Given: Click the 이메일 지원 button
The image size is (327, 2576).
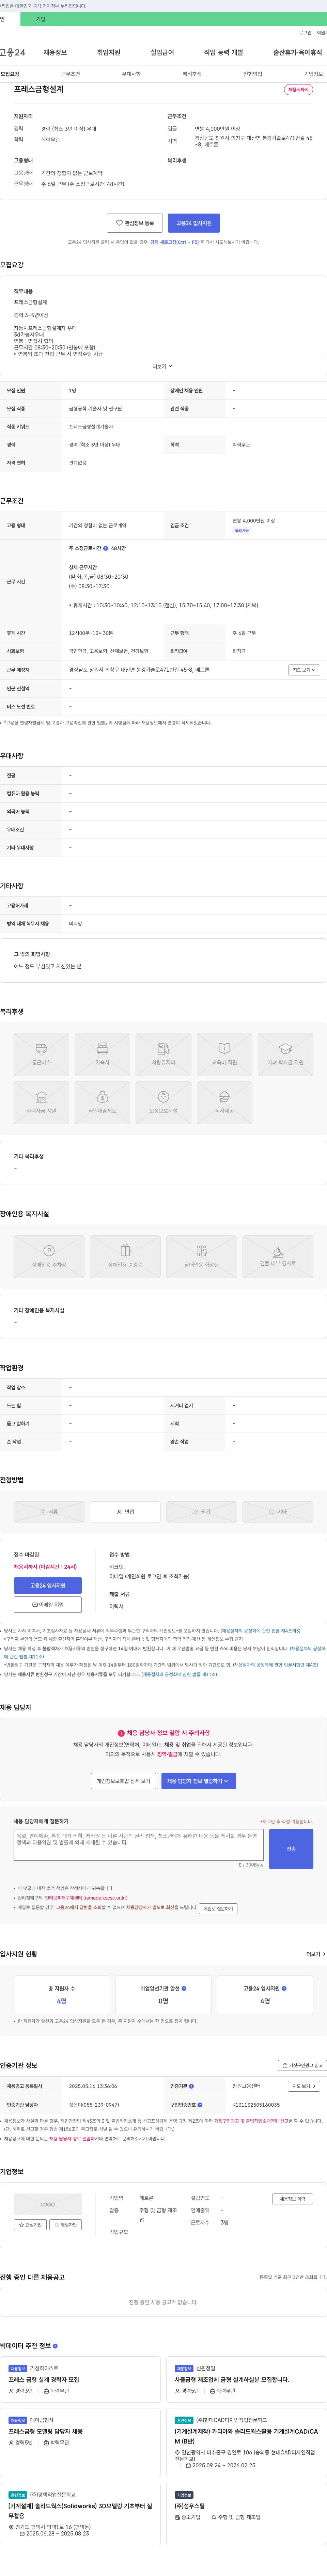Looking at the screenshot, I should [48, 1604].
